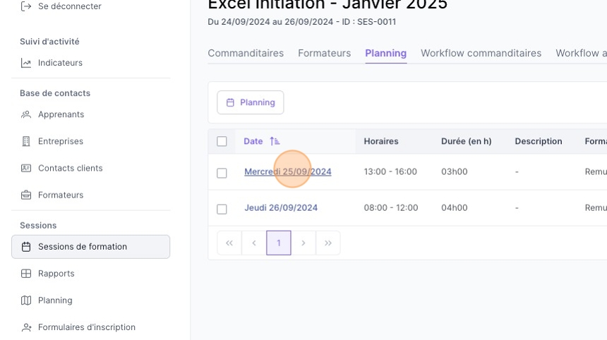
Task: Check the Jeudi 26/09/2024 row checkbox
Action: (222, 210)
